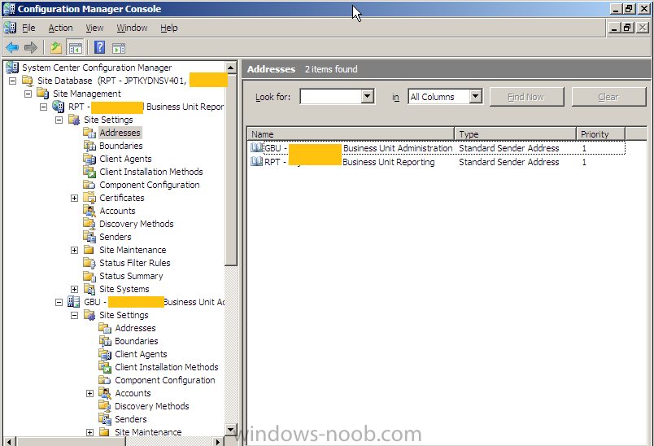Click the GBU address row icon in list

(x=256, y=147)
